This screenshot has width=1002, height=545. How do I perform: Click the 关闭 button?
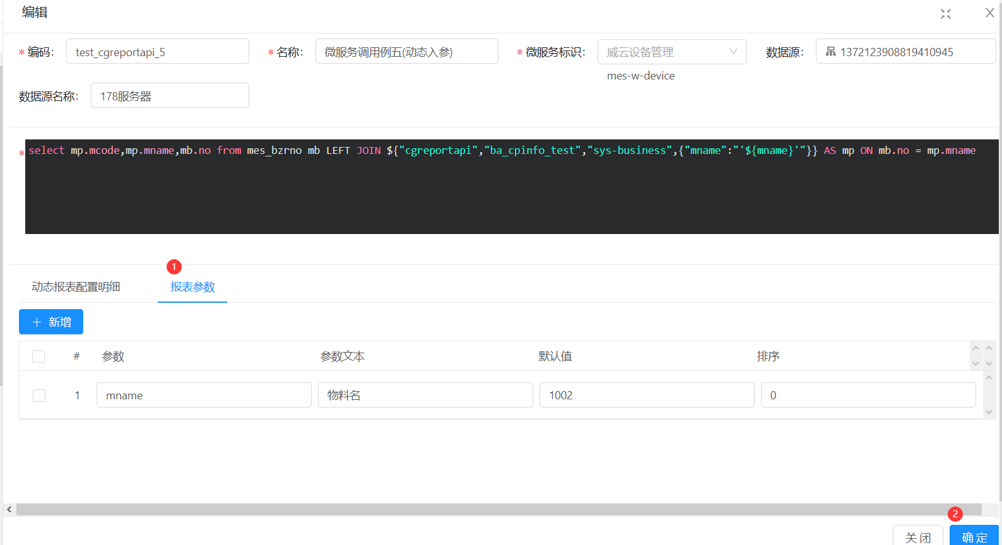coord(918,537)
